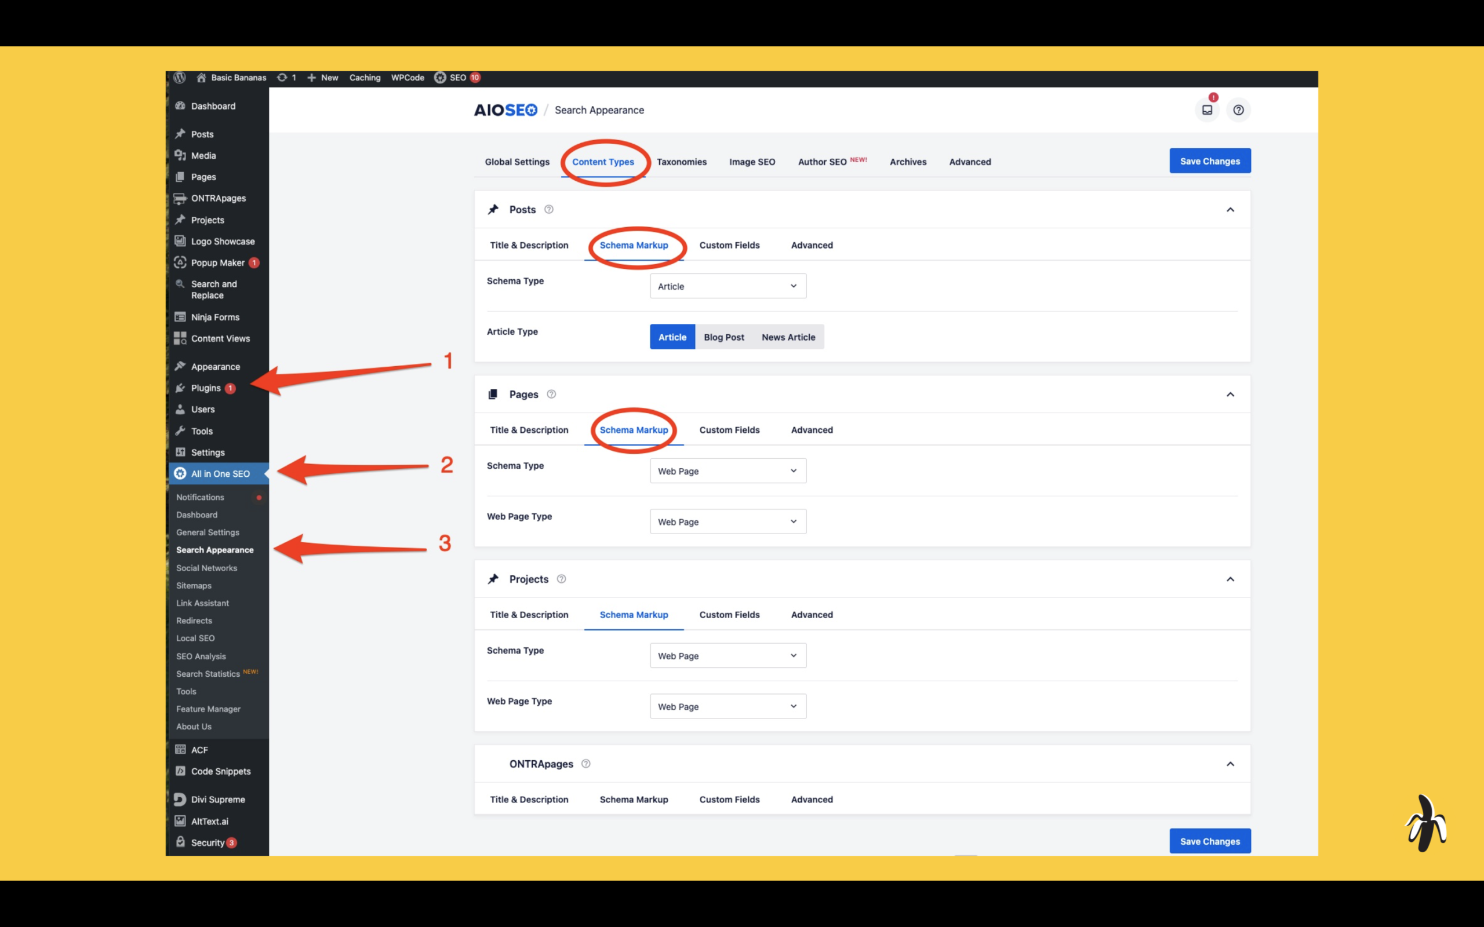Open the Caching admin bar menu
1484x927 pixels.
[x=365, y=77]
